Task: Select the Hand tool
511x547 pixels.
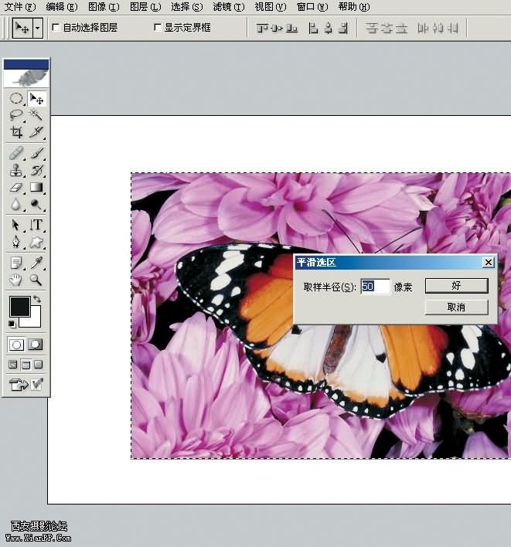Action: point(16,280)
